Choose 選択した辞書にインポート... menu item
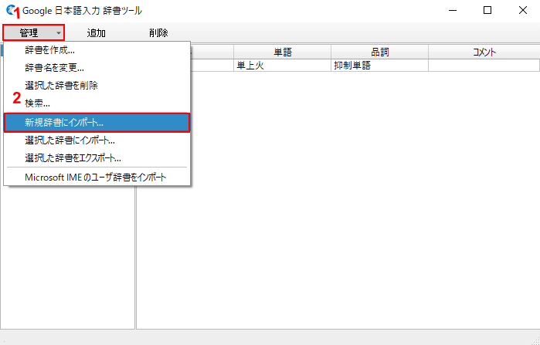 coord(97,140)
